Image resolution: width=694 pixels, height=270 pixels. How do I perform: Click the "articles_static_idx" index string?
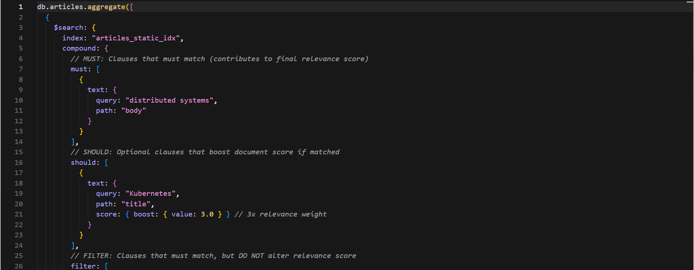pyautogui.click(x=136, y=38)
